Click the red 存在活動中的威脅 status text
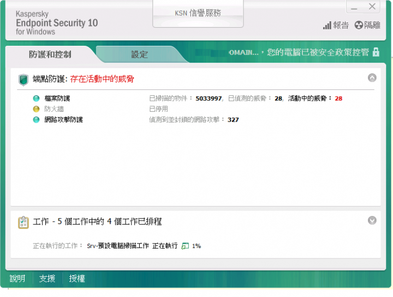 click(x=102, y=79)
